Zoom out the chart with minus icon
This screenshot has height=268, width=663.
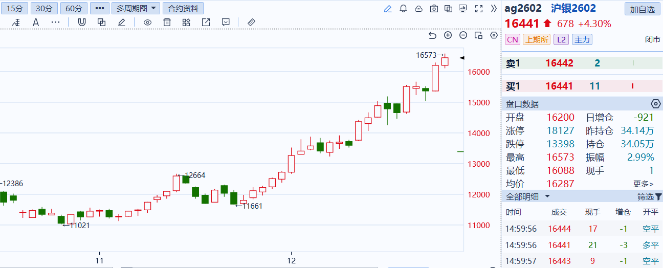(463, 35)
